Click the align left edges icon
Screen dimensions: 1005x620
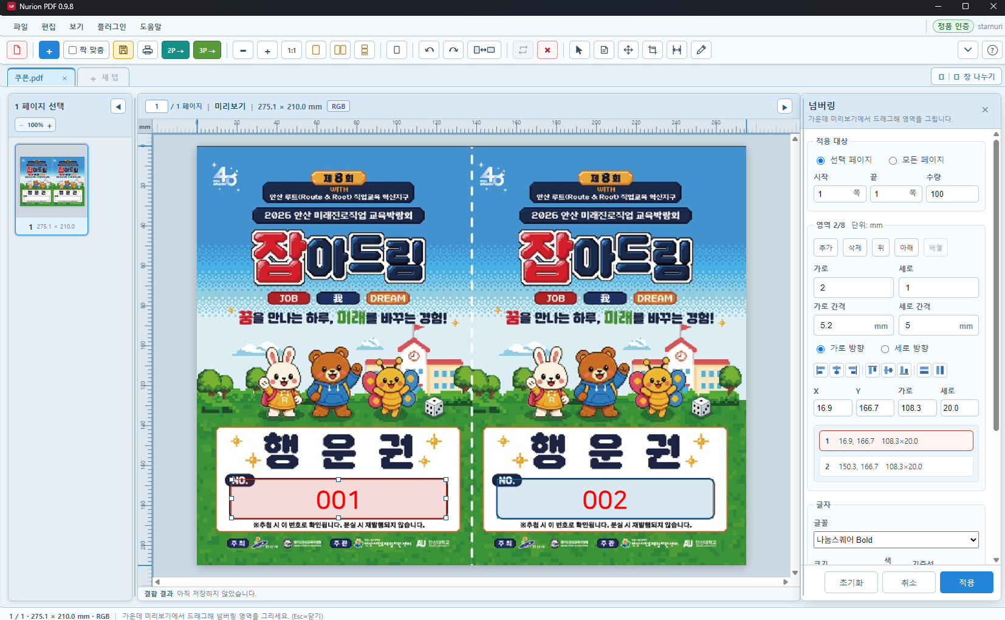(x=821, y=370)
